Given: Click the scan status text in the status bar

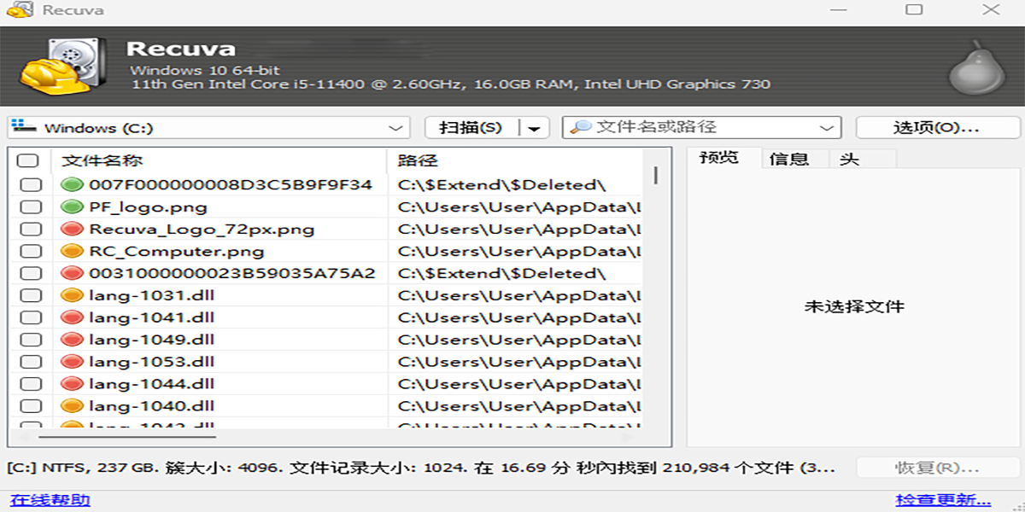Looking at the screenshot, I should click(421, 468).
